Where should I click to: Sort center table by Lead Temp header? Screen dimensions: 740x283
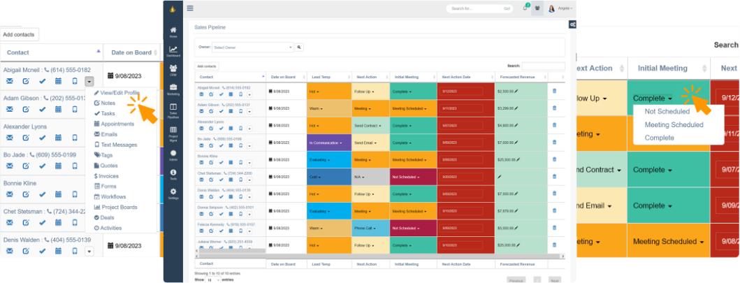329,77
